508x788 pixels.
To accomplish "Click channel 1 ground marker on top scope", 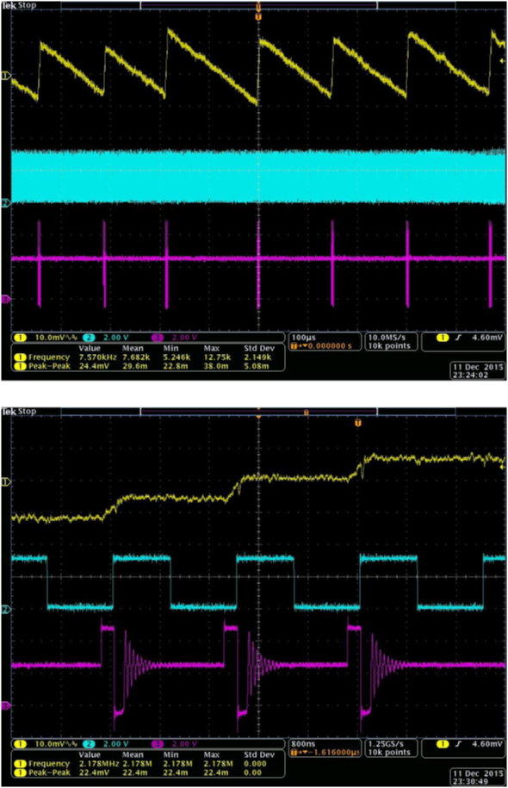I will [5, 76].
